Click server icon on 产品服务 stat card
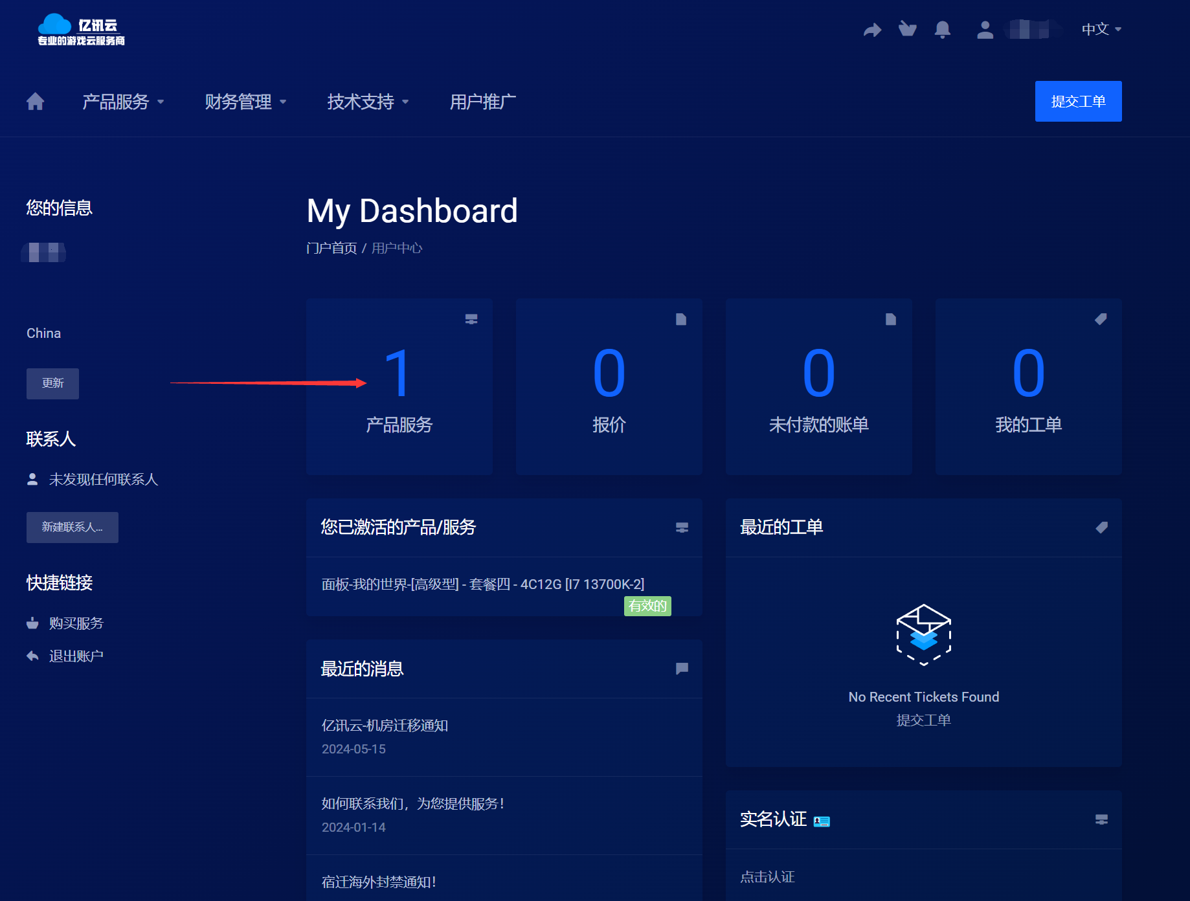1190x901 pixels. coord(471,319)
